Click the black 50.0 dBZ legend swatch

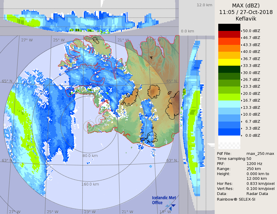(229, 27)
